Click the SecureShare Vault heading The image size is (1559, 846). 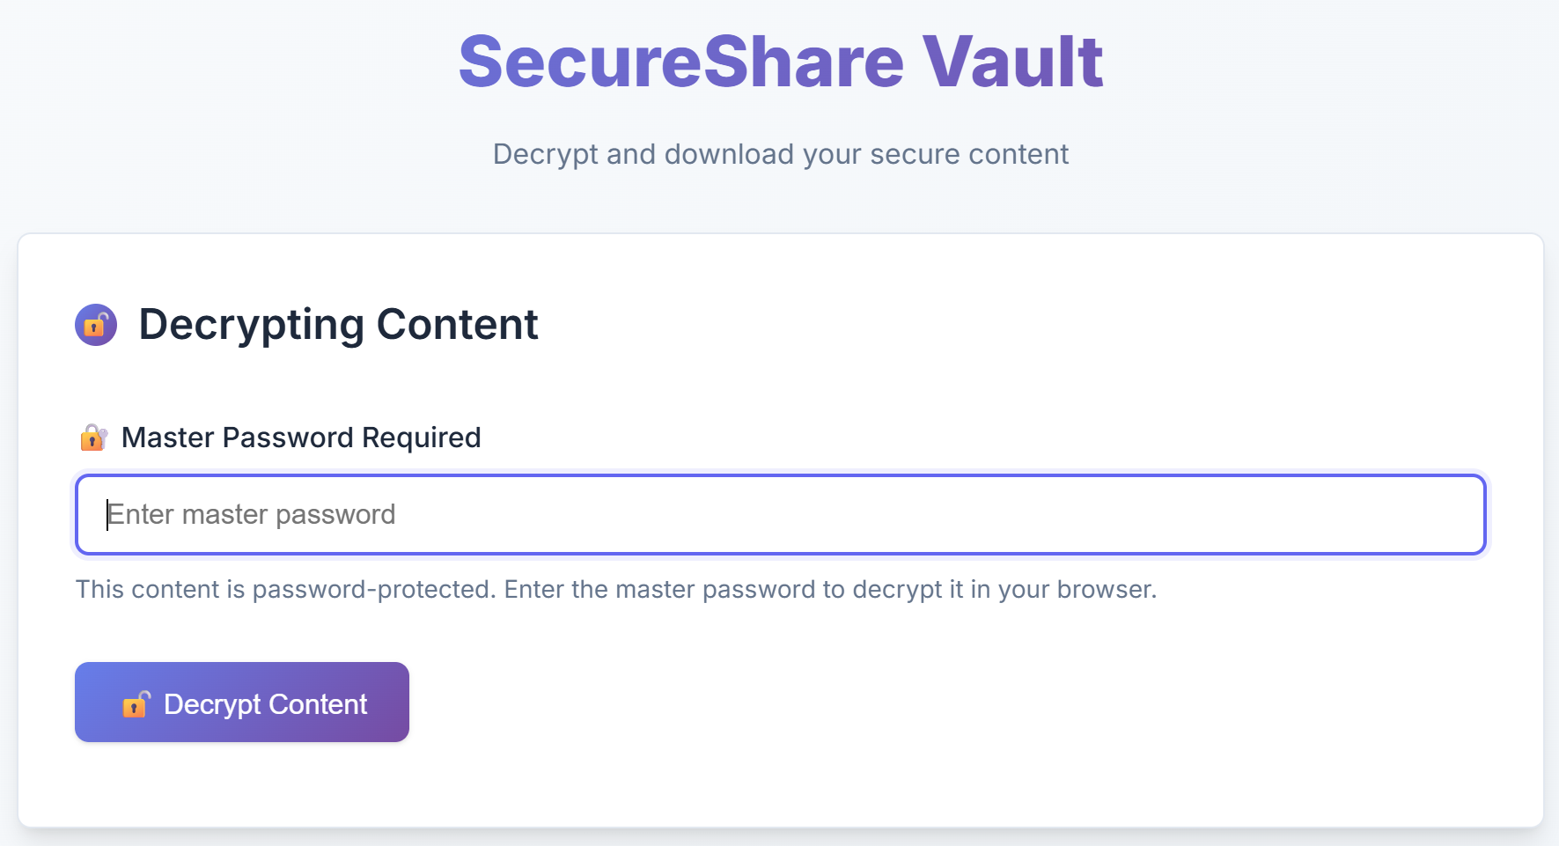point(779,60)
